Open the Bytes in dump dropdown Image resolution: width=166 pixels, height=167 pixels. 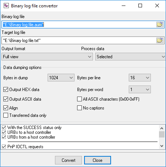click(x=61, y=78)
